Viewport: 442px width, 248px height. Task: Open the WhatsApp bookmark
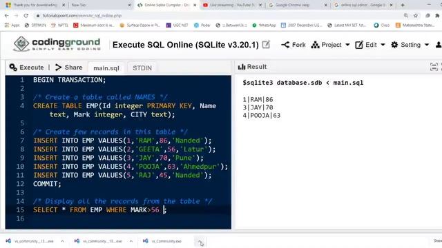(x=264, y=25)
